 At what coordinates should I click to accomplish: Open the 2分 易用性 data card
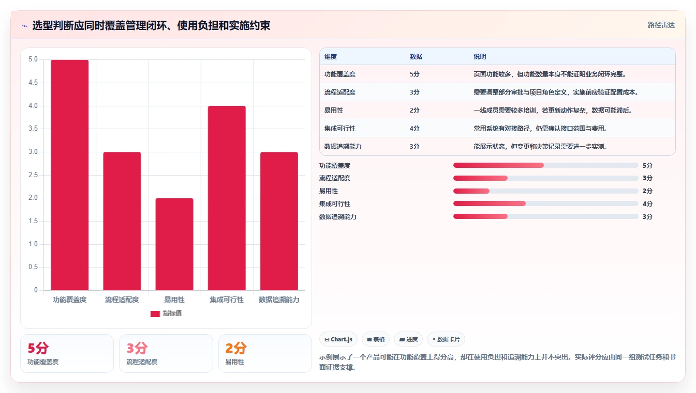tap(265, 353)
